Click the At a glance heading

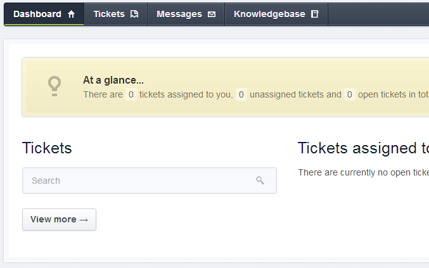(x=113, y=80)
